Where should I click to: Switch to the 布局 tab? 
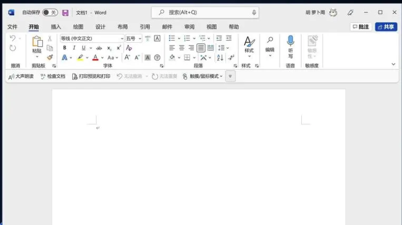[122, 27]
